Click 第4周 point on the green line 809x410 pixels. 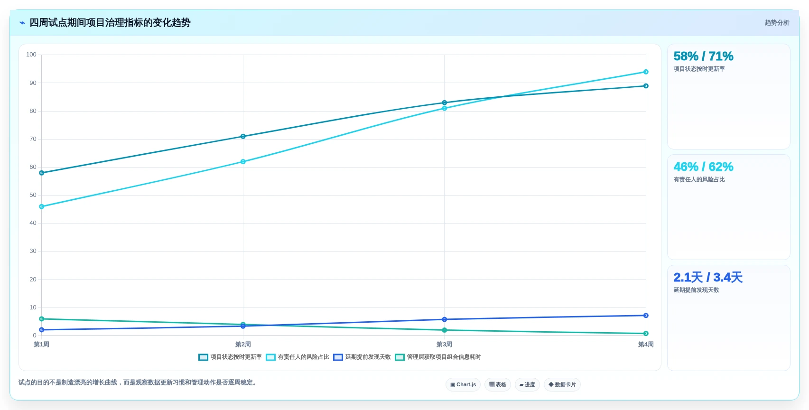[x=646, y=334]
